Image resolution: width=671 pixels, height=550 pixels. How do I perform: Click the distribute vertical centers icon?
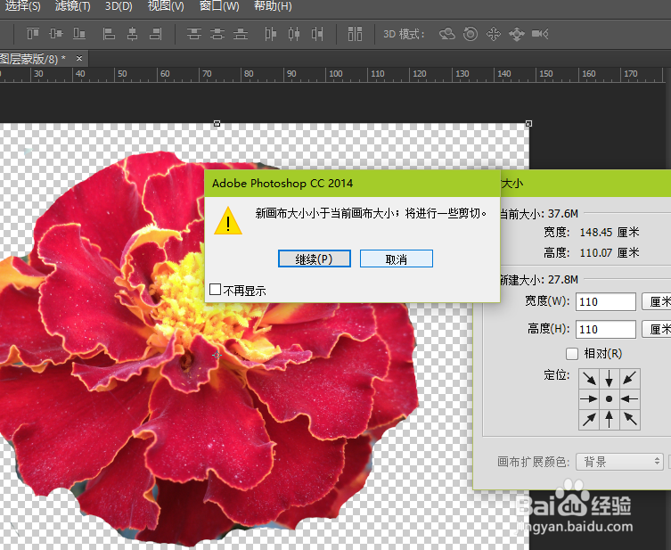[217, 33]
